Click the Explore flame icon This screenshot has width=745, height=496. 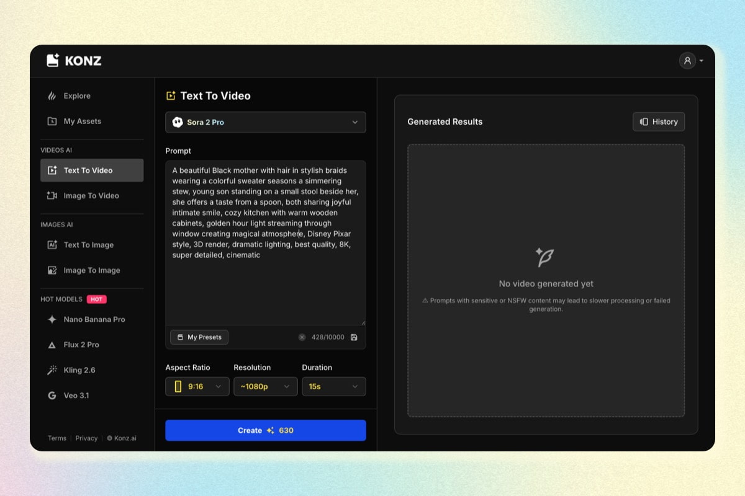[x=52, y=96]
